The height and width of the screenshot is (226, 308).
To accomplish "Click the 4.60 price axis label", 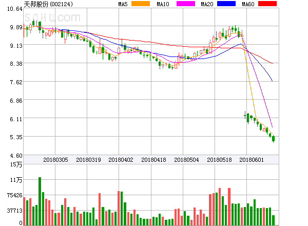I will pyautogui.click(x=16, y=156).
